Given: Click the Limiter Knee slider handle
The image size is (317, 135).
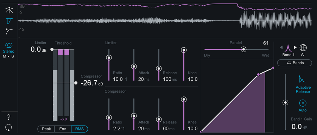Looking at the screenshot, I should pyautogui.click(x=184, y=50).
